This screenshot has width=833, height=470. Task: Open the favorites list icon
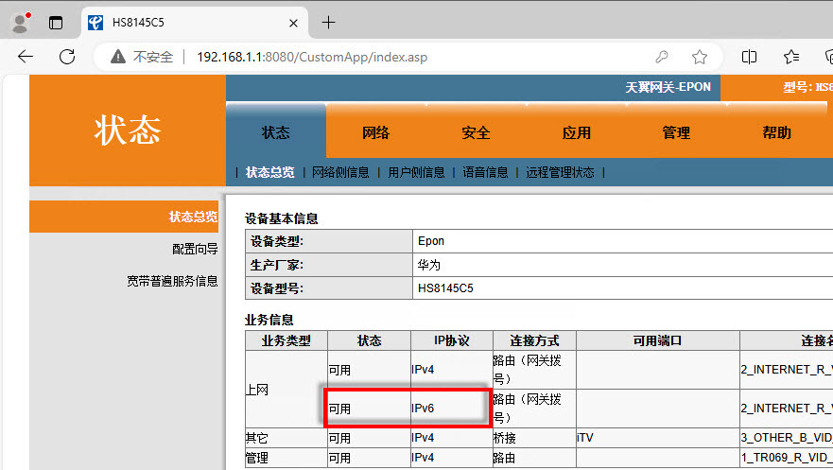[791, 57]
